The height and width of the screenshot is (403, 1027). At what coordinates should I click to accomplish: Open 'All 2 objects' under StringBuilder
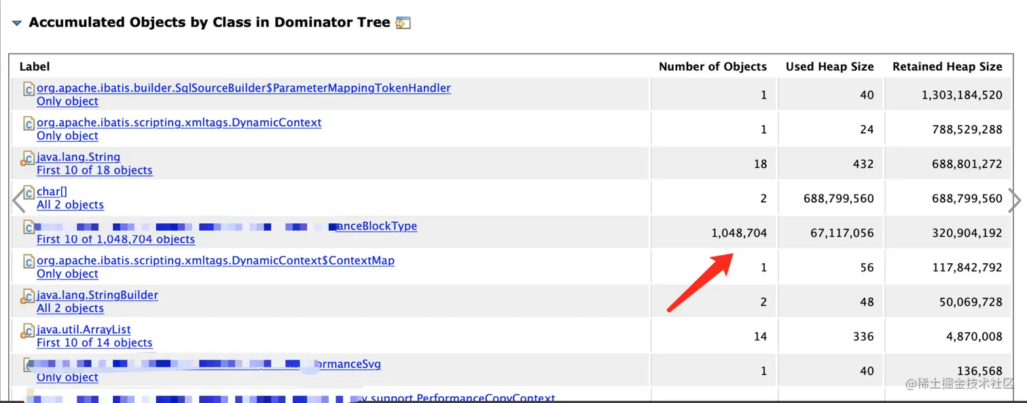(70, 309)
